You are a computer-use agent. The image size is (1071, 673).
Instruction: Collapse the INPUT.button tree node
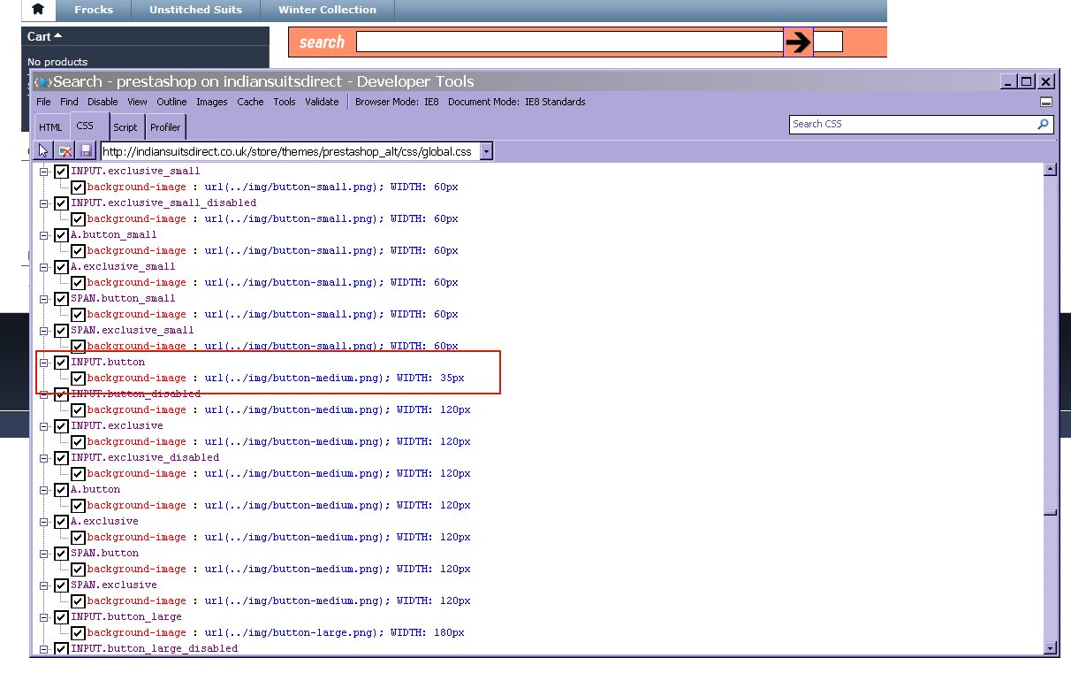coord(44,363)
